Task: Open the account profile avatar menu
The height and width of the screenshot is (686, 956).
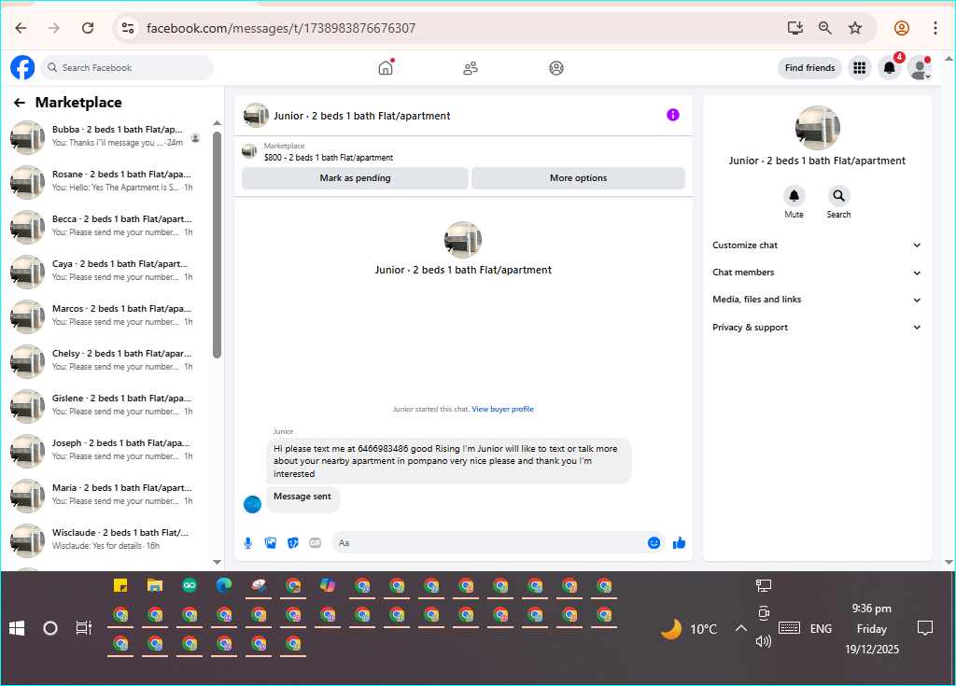Action: pos(920,68)
